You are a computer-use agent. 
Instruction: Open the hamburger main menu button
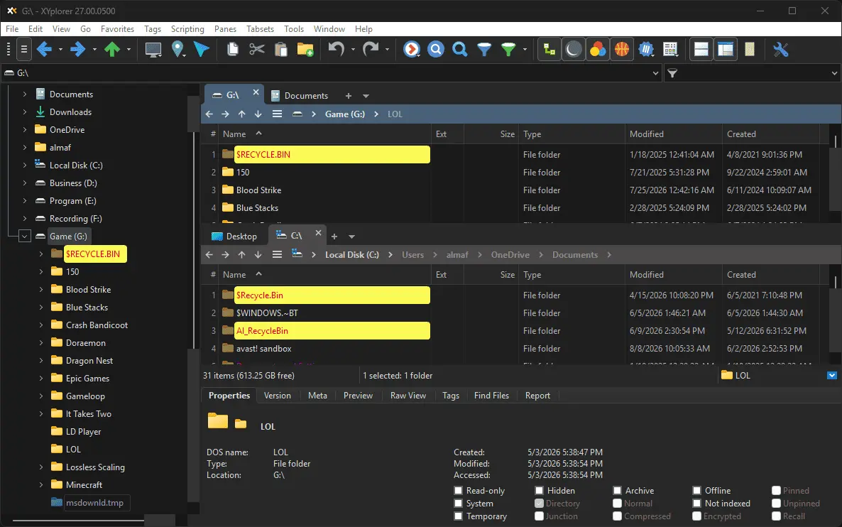(23, 50)
